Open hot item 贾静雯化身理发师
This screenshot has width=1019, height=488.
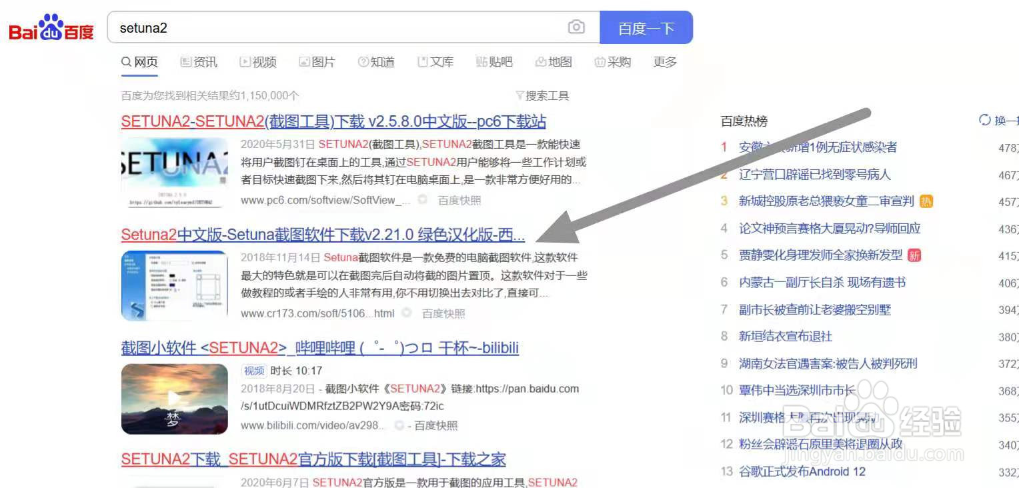click(x=820, y=255)
